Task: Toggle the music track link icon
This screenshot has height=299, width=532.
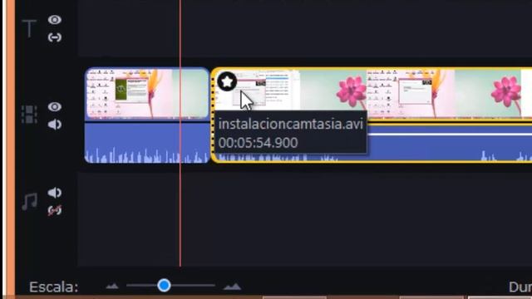Action: [x=55, y=210]
